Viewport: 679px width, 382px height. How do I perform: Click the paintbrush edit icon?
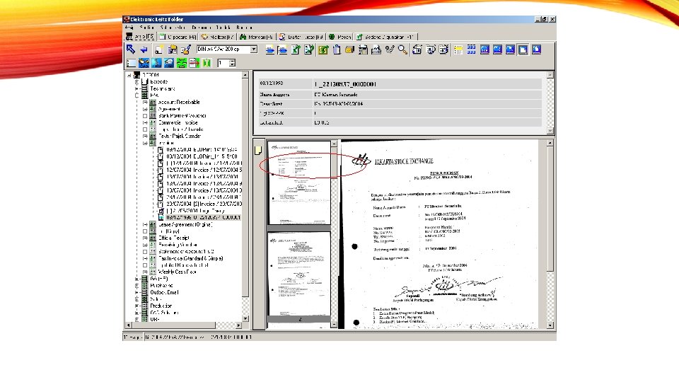point(186,50)
